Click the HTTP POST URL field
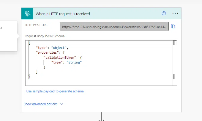The width and height of the screenshot is (202, 121). [114, 26]
